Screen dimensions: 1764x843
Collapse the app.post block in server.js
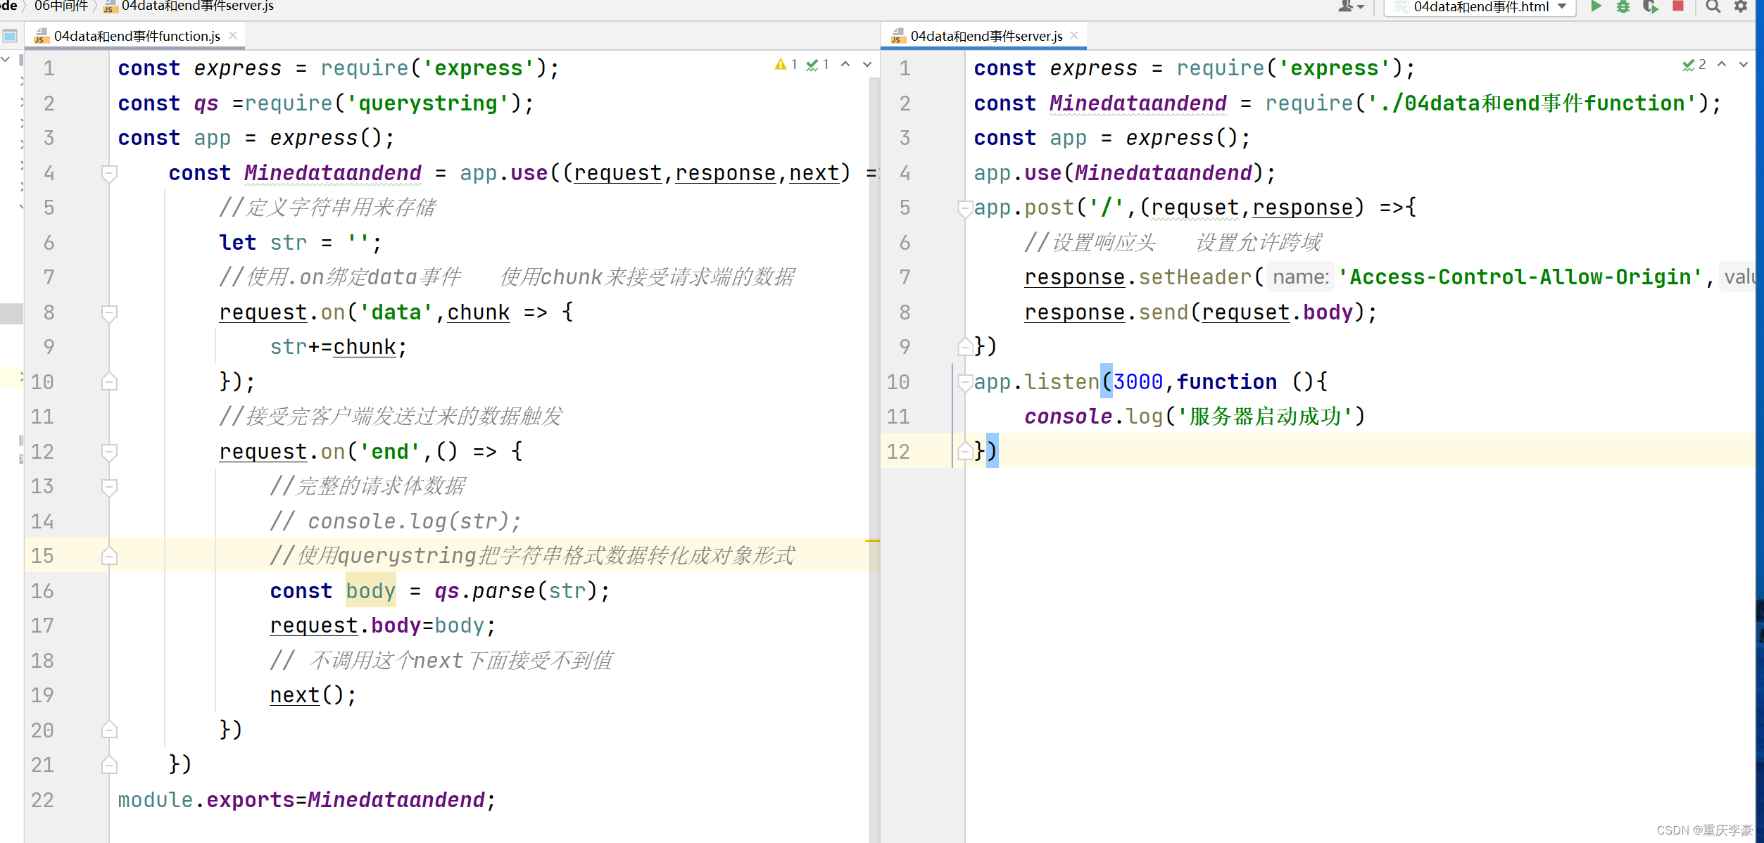pos(965,208)
